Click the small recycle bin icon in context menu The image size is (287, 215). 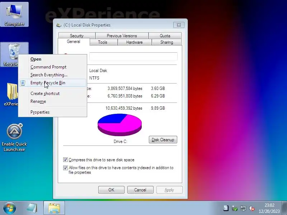click(x=23, y=83)
